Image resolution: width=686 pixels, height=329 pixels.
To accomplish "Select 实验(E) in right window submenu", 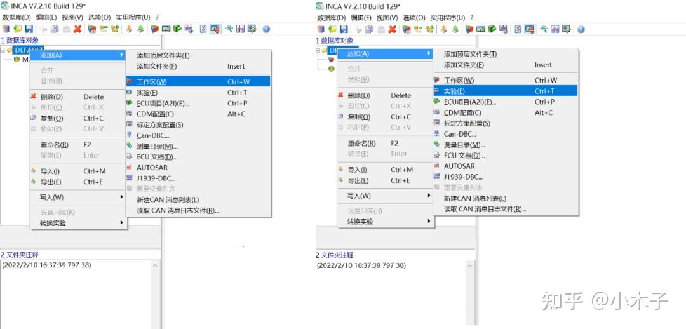I will [506, 91].
